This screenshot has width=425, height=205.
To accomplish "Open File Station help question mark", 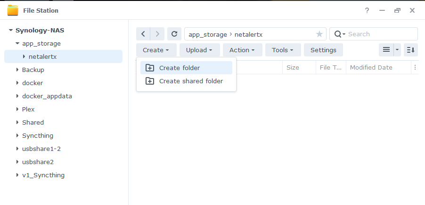I will (367, 10).
